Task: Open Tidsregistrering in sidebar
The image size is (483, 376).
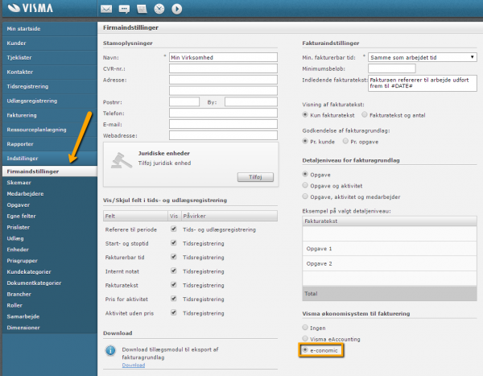Action: click(x=50, y=87)
